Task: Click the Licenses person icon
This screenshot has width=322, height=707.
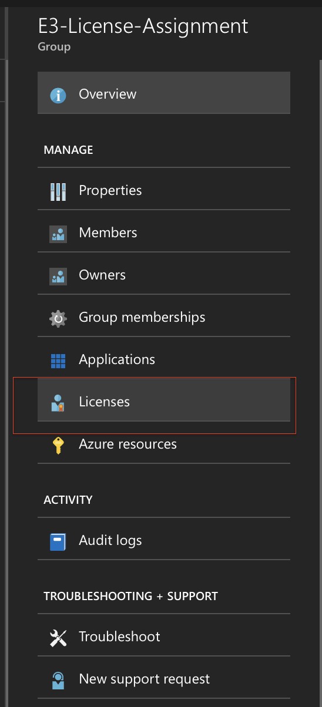Action: tap(58, 403)
